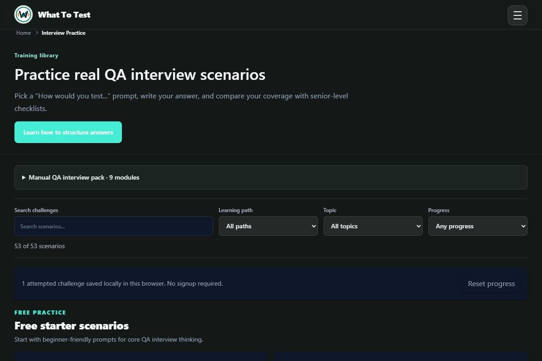The width and height of the screenshot is (542, 361).
Task: Click the 1 attempted challenge saved notice
Action: click(122, 284)
